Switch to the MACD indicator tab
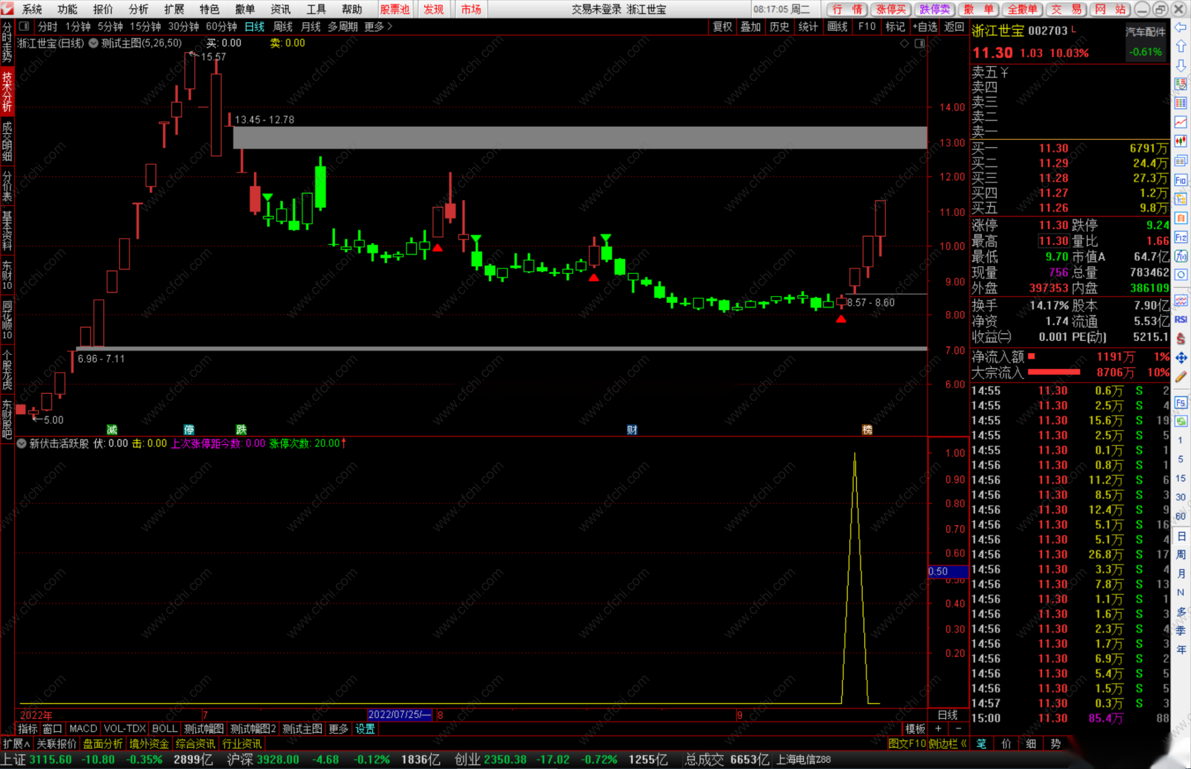 (83, 728)
